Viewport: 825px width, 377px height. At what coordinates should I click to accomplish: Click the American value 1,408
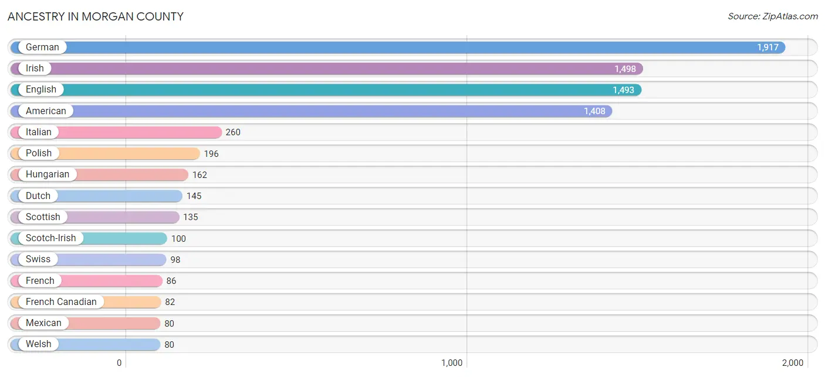coord(594,111)
